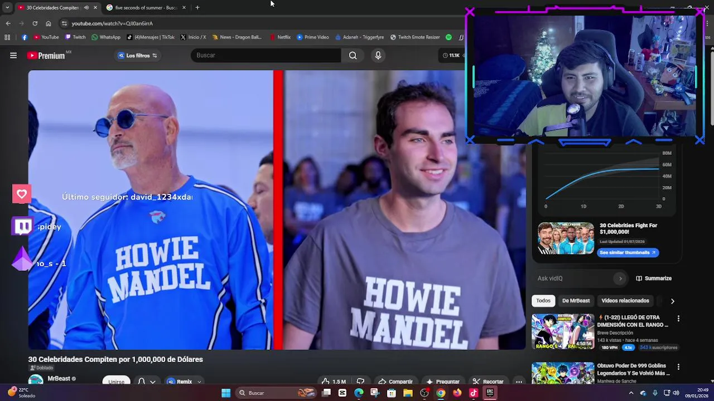Open the MrBeast channel avatar

[36, 380]
